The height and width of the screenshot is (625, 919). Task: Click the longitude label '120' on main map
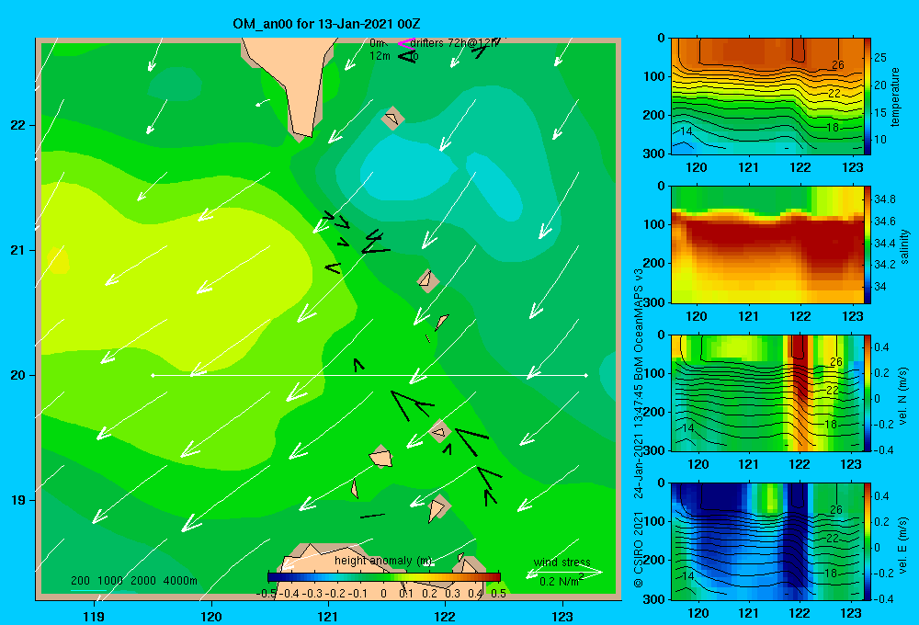pos(211,616)
